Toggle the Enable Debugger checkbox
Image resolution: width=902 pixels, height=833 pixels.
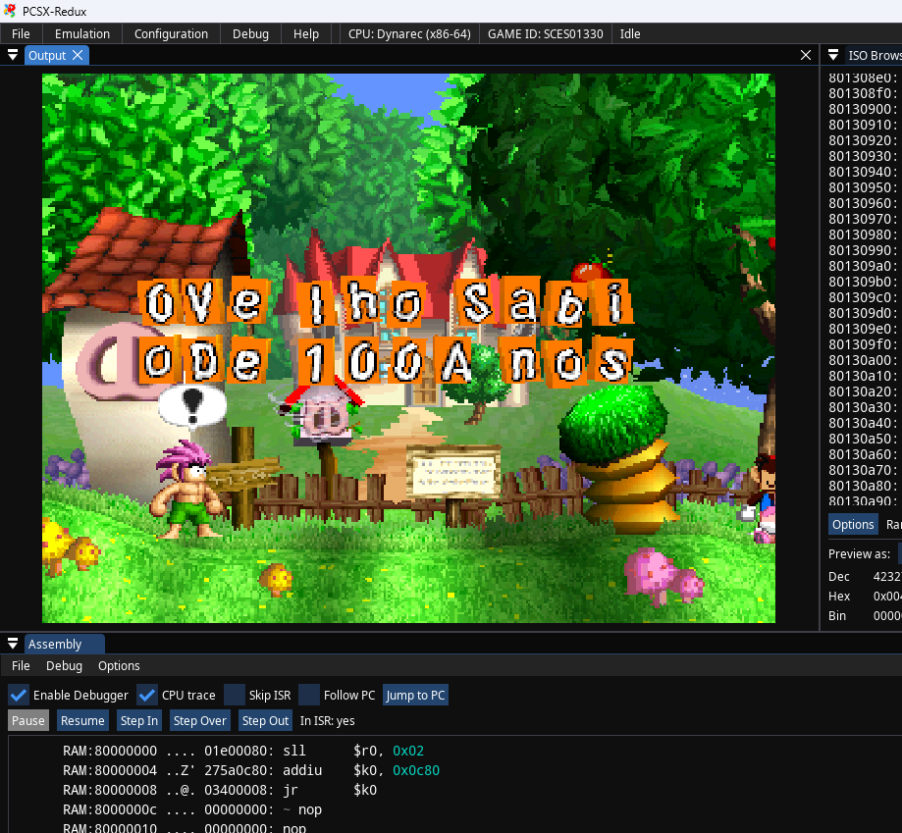point(19,695)
